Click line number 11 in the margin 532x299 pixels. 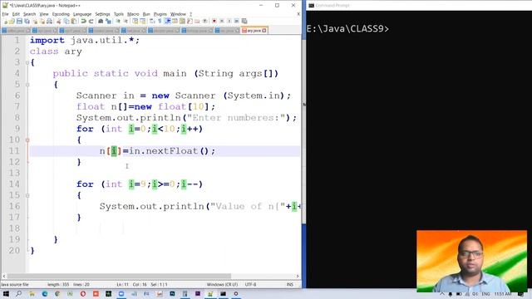(x=14, y=151)
